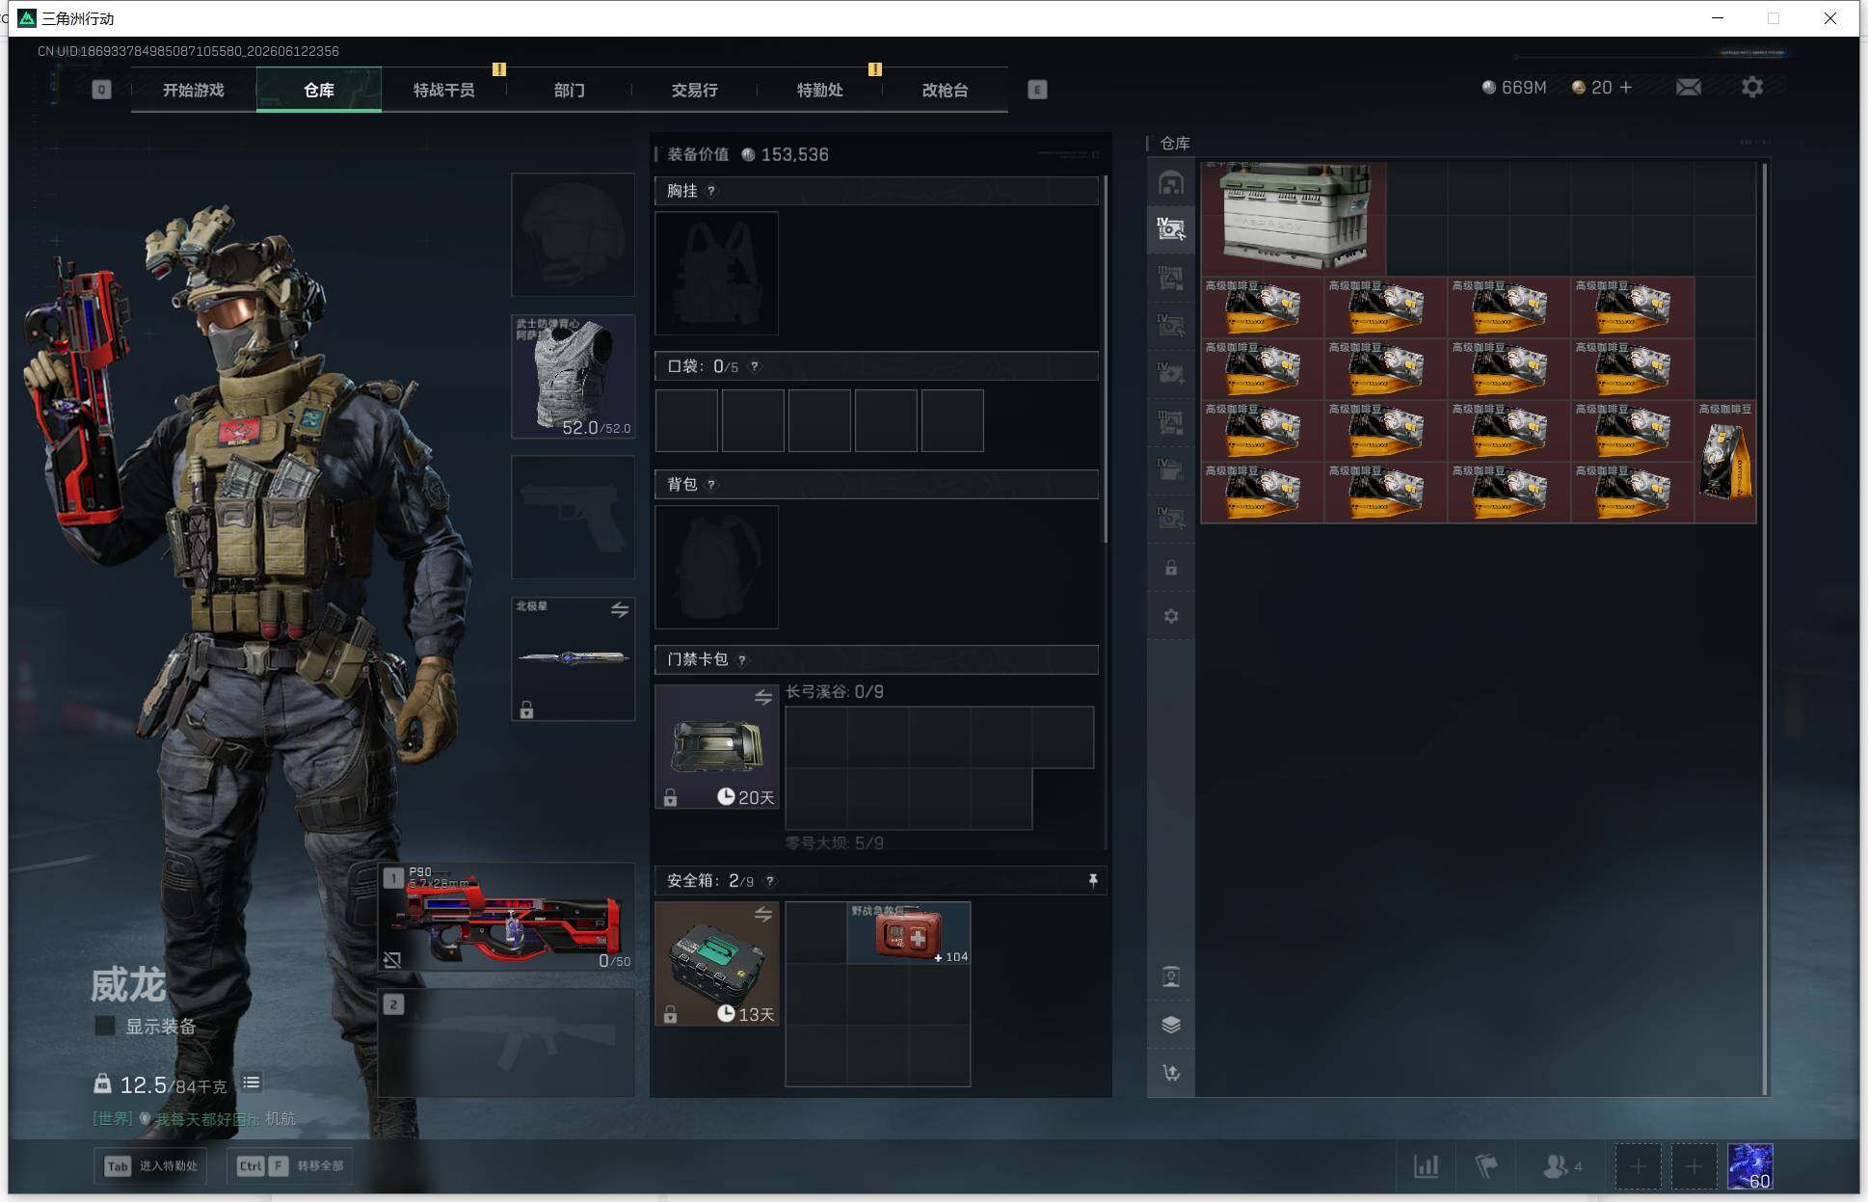The image size is (1868, 1202).
Task: Open the 特勤处 tab
Action: [819, 90]
